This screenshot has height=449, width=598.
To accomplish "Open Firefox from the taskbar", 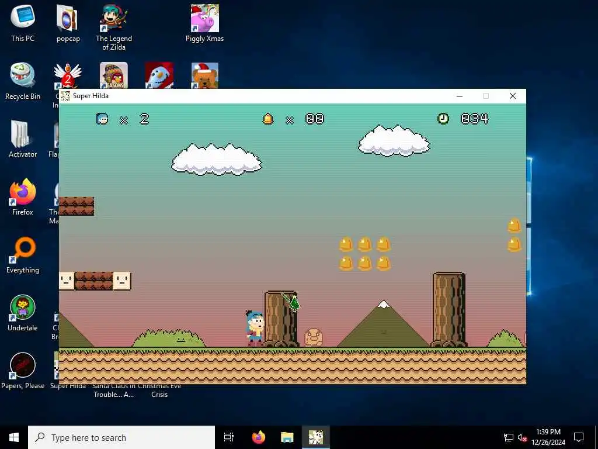I will (259, 437).
